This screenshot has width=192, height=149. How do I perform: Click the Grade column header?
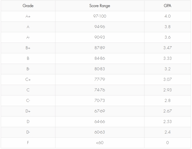pyautogui.click(x=28, y=6)
